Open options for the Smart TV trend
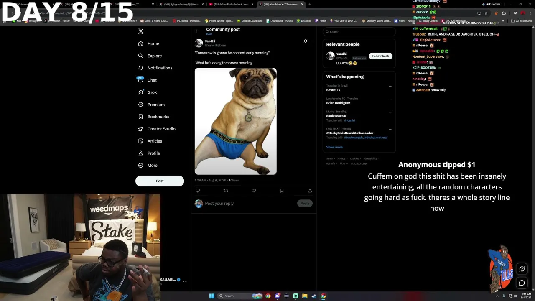The image size is (535, 301). coord(390,86)
